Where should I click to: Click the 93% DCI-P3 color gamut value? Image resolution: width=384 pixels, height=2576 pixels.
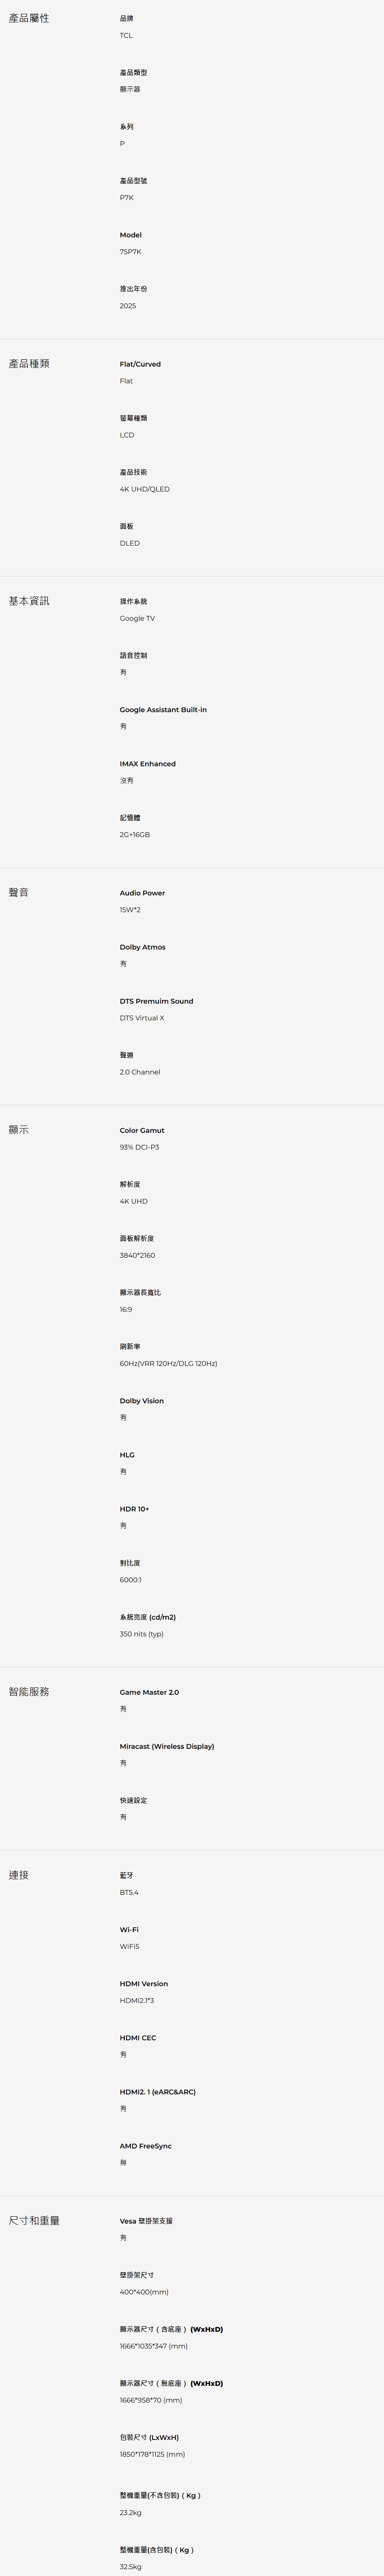[x=140, y=1147]
